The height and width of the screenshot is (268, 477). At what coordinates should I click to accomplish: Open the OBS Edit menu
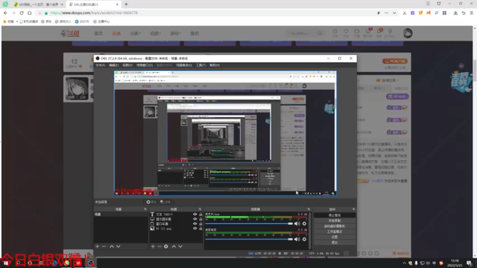[x=113, y=66]
